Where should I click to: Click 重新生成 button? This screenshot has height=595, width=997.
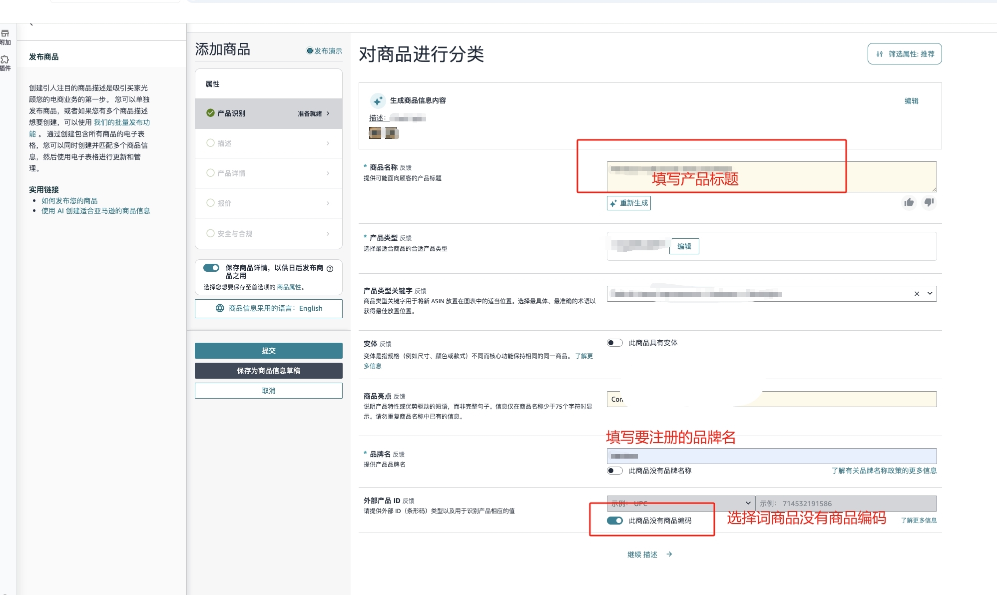629,203
